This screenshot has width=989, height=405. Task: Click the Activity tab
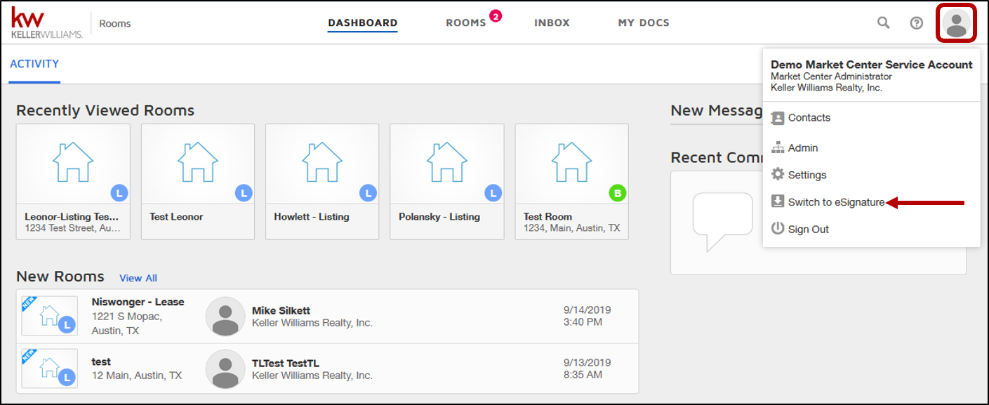pos(34,64)
